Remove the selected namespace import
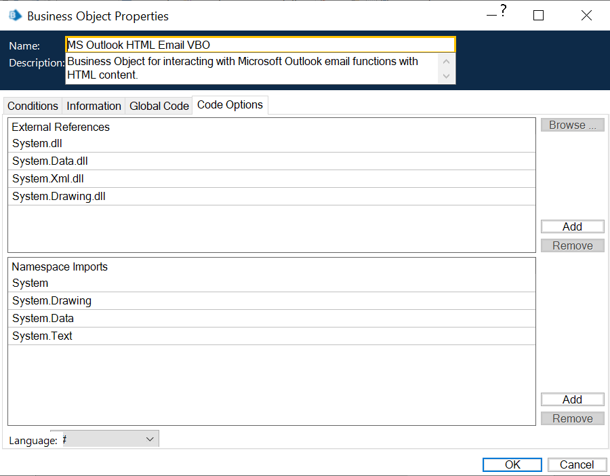 572,418
